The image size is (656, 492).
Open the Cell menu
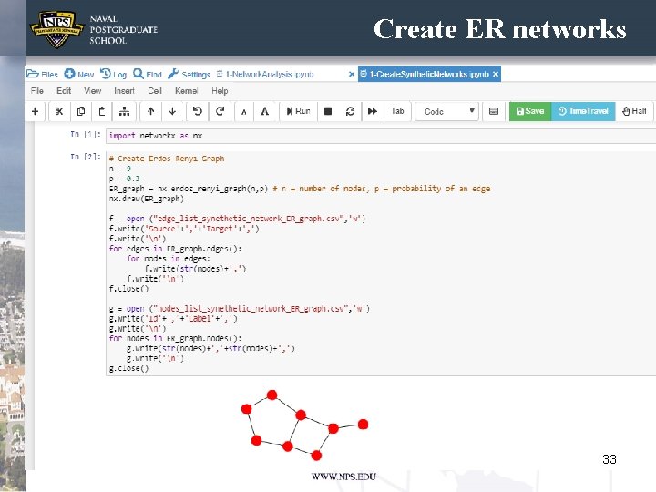click(x=154, y=91)
